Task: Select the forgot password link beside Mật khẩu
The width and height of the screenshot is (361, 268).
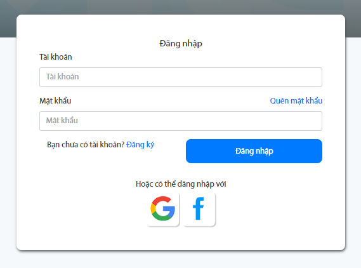Action: [x=296, y=101]
